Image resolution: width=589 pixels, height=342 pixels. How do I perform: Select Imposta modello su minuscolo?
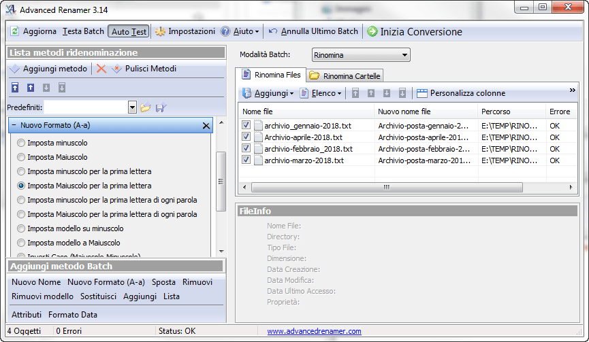(x=21, y=228)
